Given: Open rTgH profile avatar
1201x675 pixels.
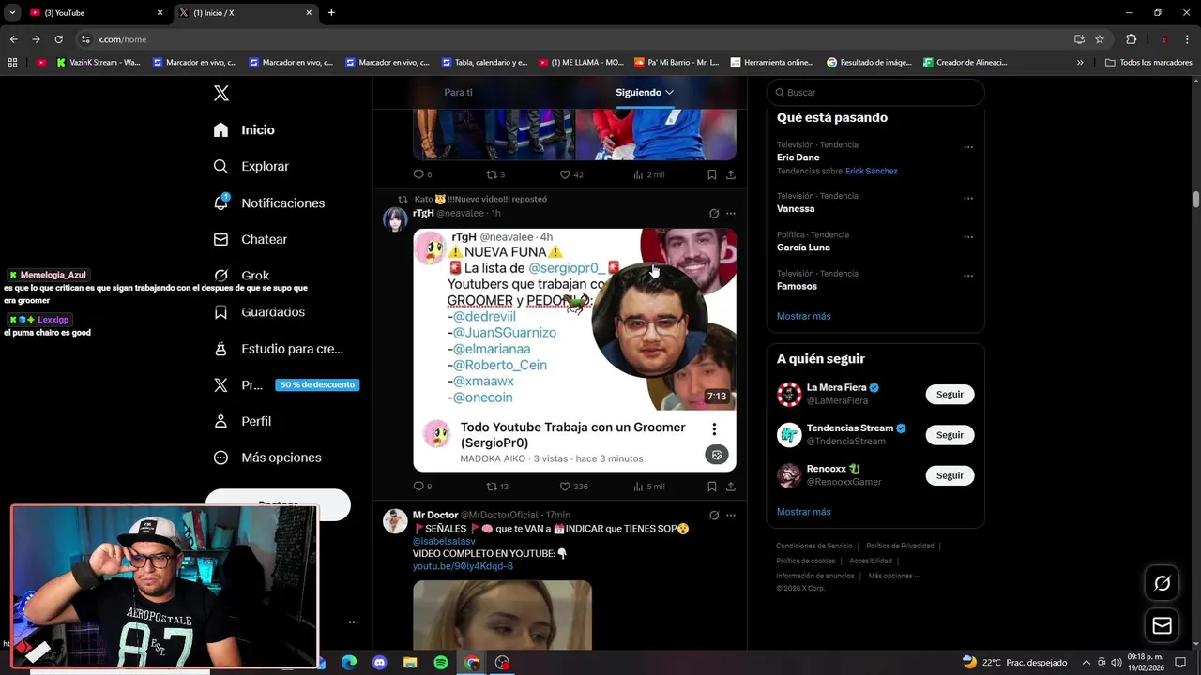Looking at the screenshot, I should 395,219.
